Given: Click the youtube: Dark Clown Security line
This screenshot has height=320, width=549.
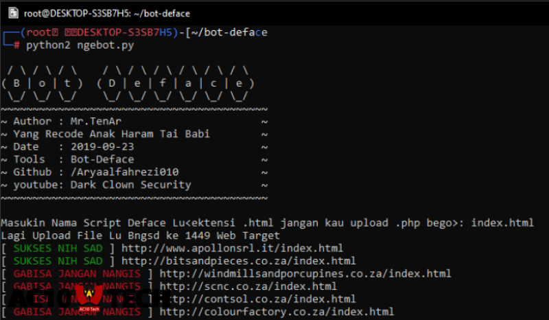Looking at the screenshot, I should 102,185.
